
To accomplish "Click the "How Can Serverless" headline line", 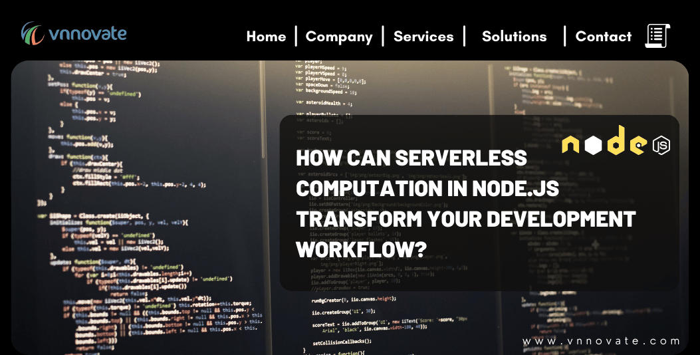I will [x=411, y=158].
